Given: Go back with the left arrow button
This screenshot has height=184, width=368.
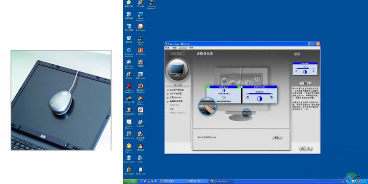Looking at the screenshot, I should [x=303, y=148].
